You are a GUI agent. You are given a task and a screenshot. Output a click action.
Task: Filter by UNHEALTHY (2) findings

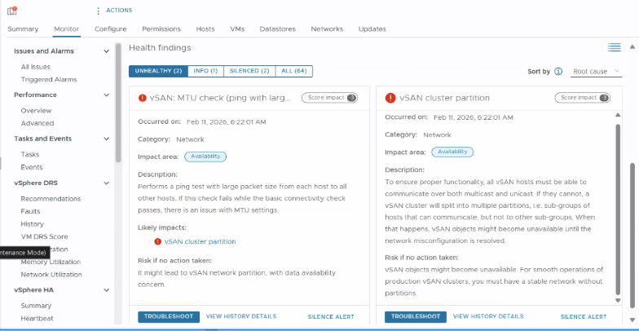point(158,71)
